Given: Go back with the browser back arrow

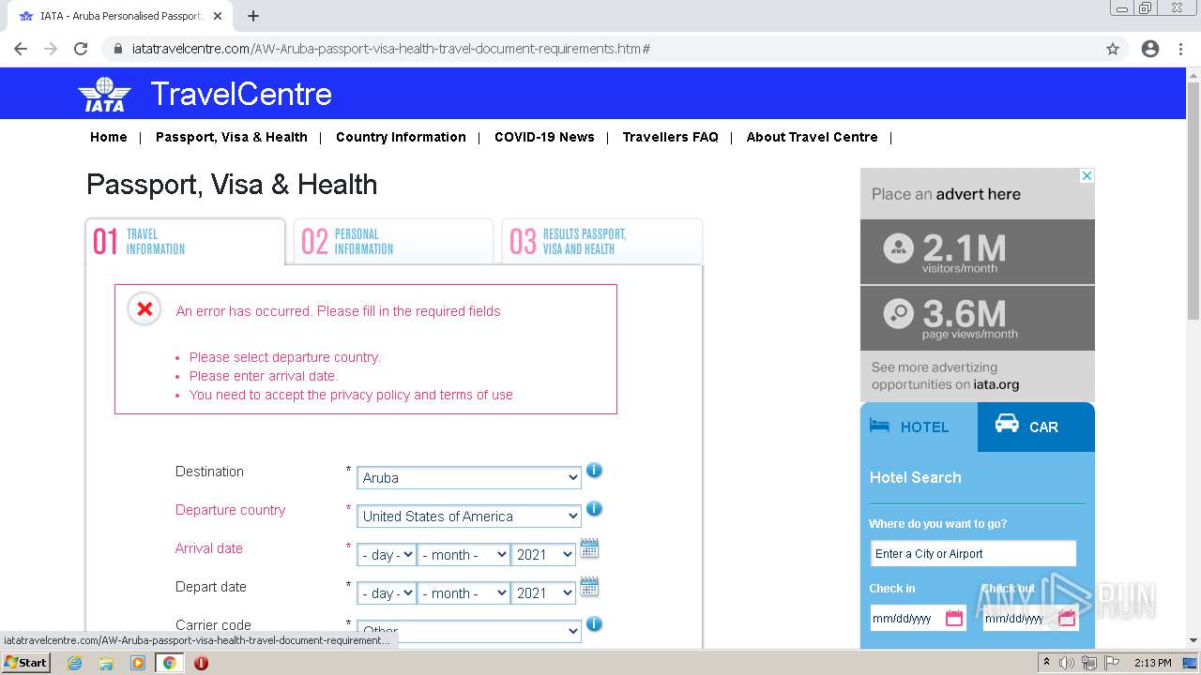Looking at the screenshot, I should click(21, 49).
